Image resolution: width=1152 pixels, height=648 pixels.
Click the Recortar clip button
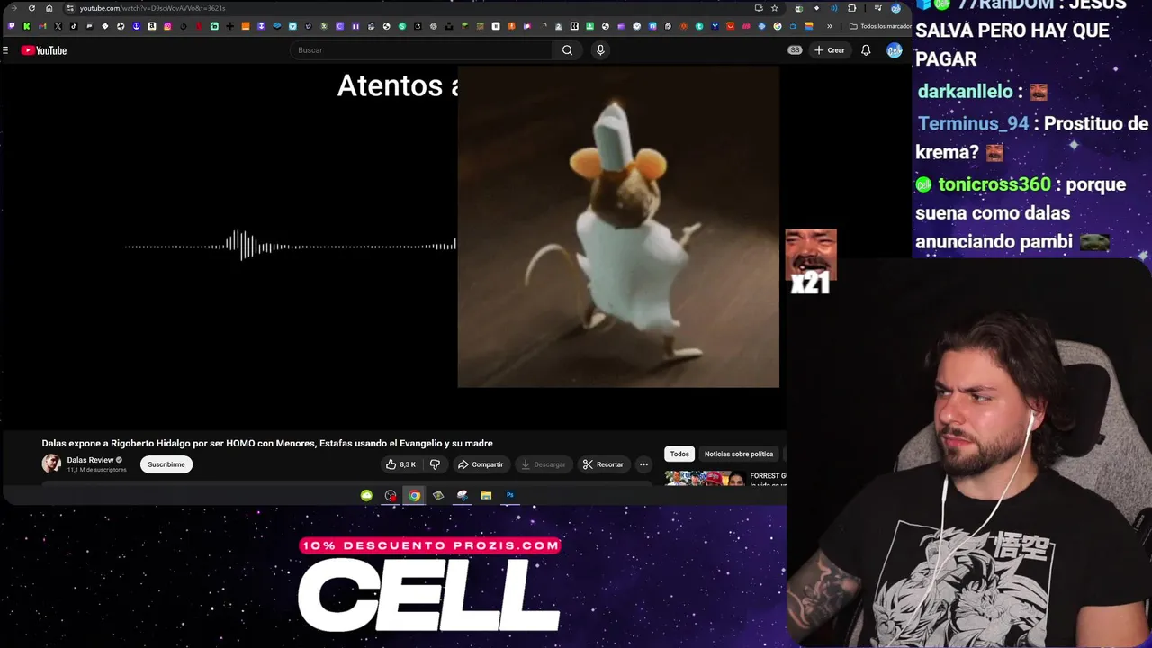point(603,464)
